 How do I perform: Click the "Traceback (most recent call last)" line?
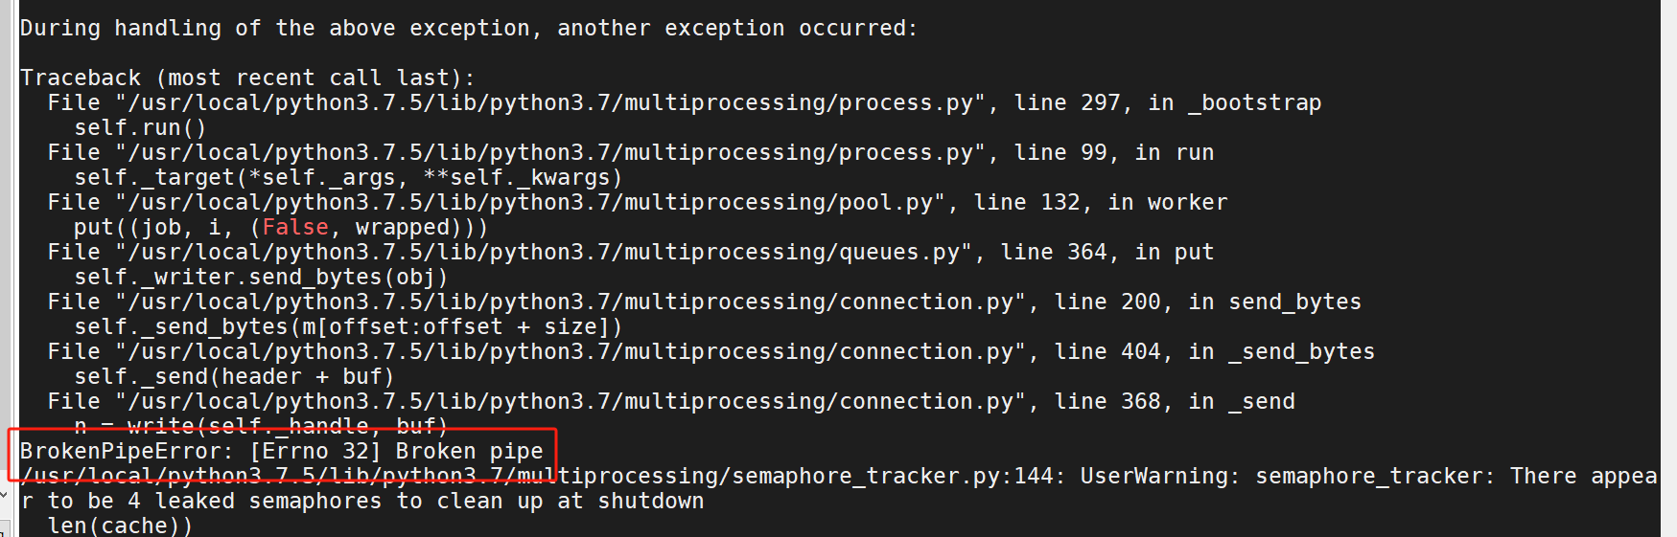point(247,78)
